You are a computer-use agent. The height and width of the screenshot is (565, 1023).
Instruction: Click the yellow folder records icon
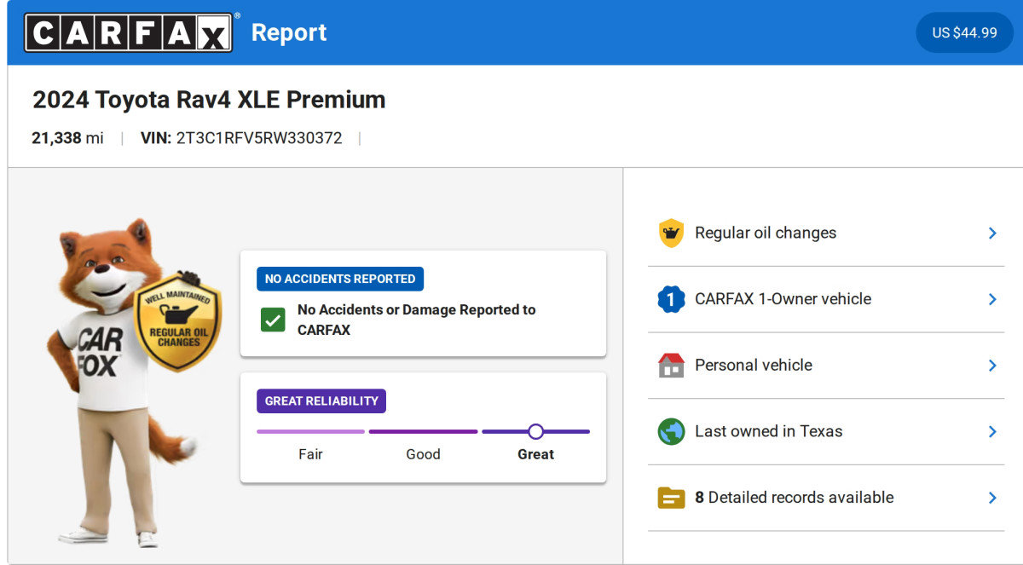(x=672, y=498)
